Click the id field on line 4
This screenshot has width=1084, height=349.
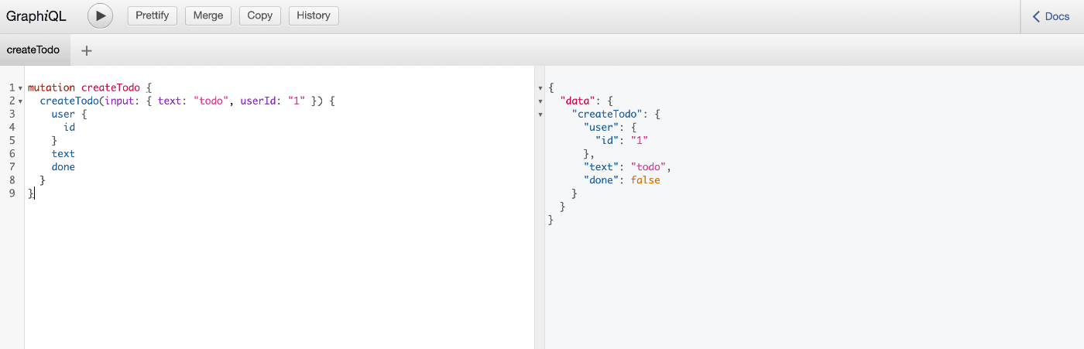coord(69,127)
